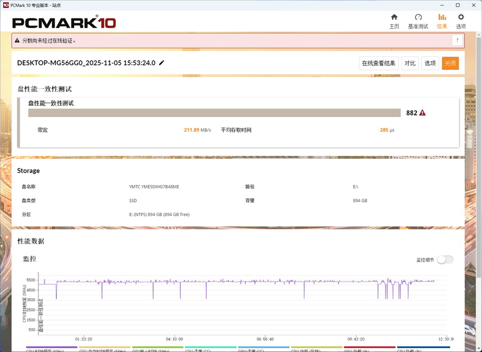Select the 基准测试 gauge icon
This screenshot has height=352, width=482.
tap(418, 17)
